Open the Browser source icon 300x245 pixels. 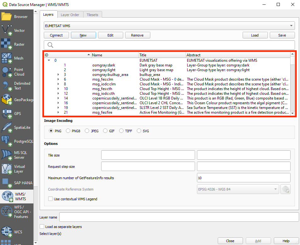(7, 17)
